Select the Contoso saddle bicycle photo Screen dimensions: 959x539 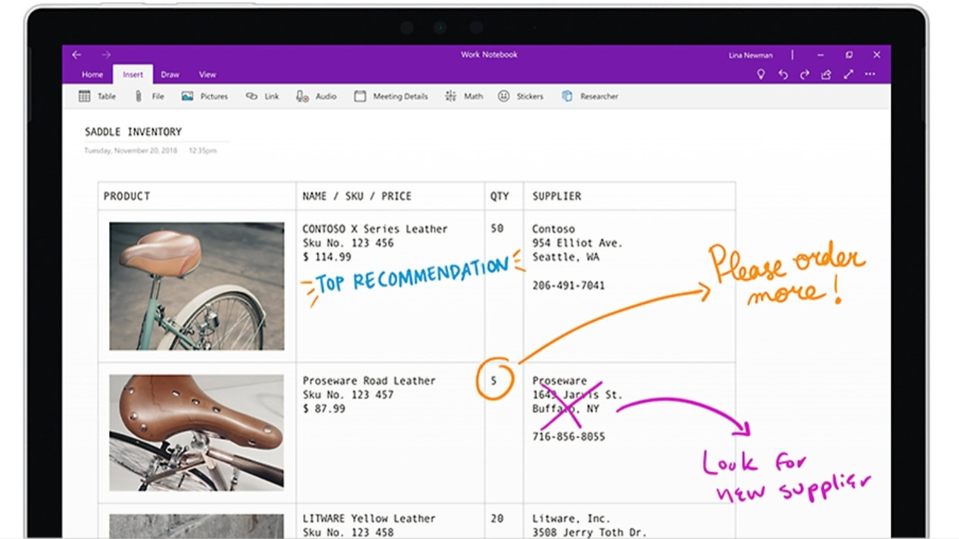pos(197,286)
